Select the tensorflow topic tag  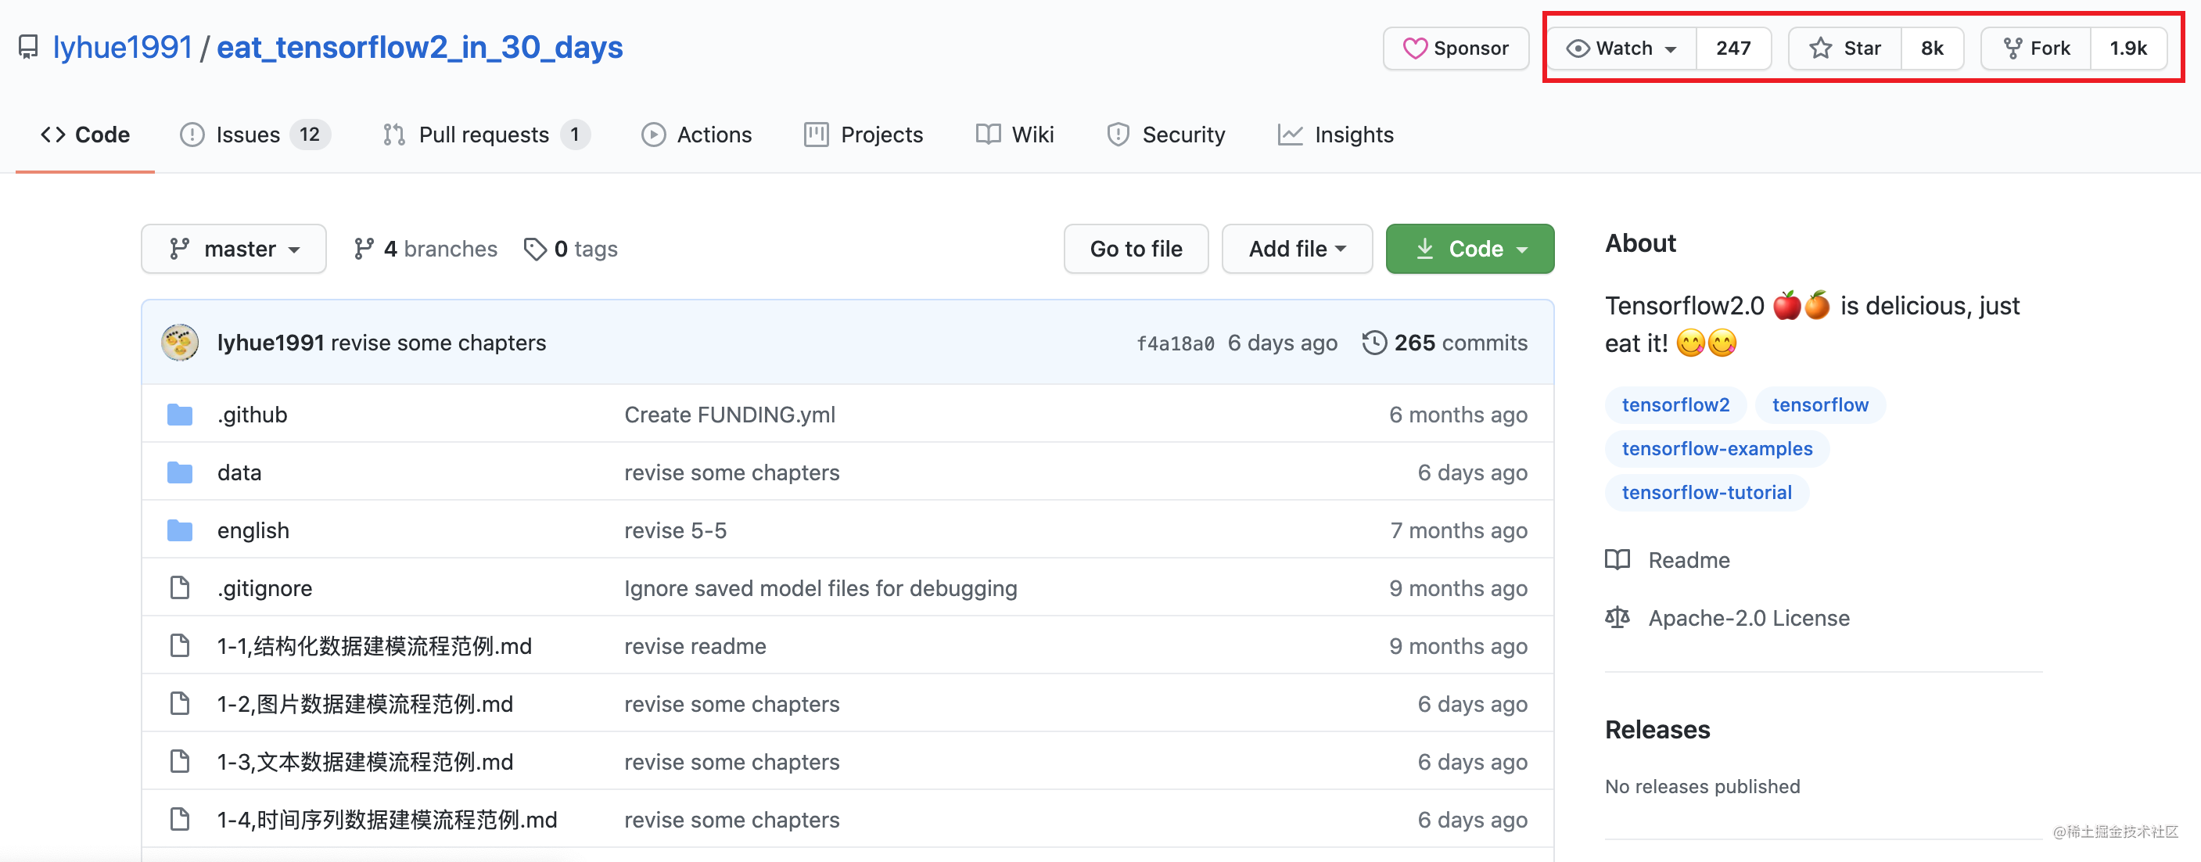tap(1819, 405)
